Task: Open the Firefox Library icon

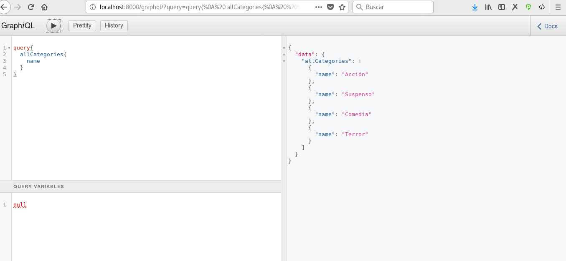Action: 488,7
